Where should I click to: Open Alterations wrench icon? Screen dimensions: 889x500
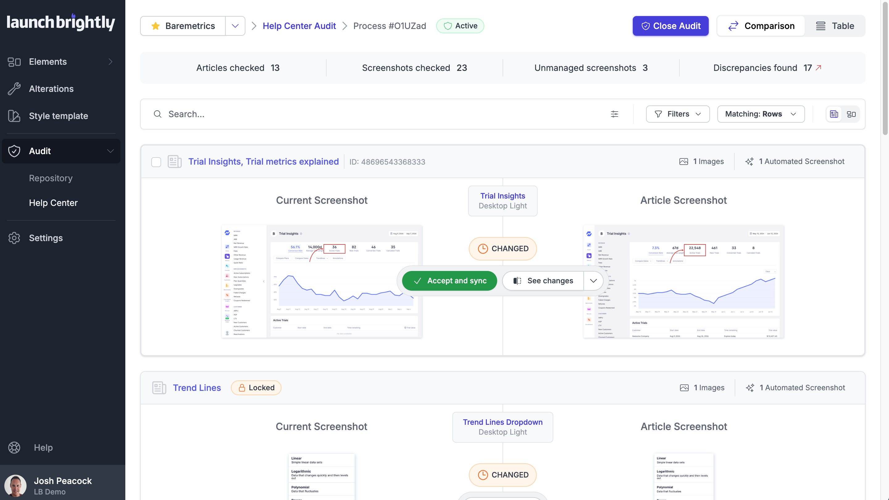[14, 89]
